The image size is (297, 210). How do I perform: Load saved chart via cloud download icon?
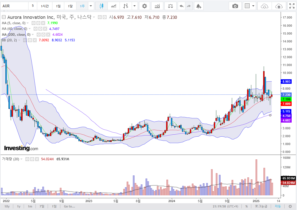point(264,6)
